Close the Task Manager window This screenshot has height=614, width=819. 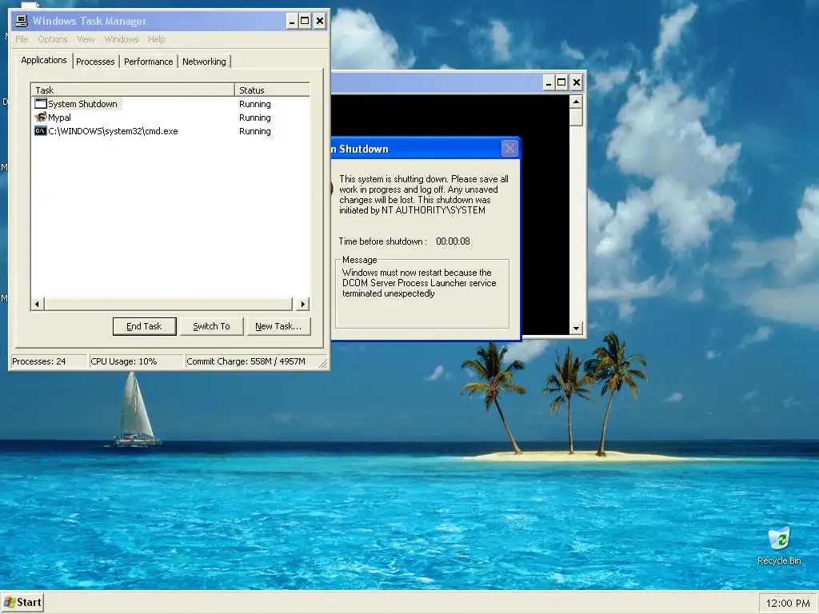coord(320,21)
